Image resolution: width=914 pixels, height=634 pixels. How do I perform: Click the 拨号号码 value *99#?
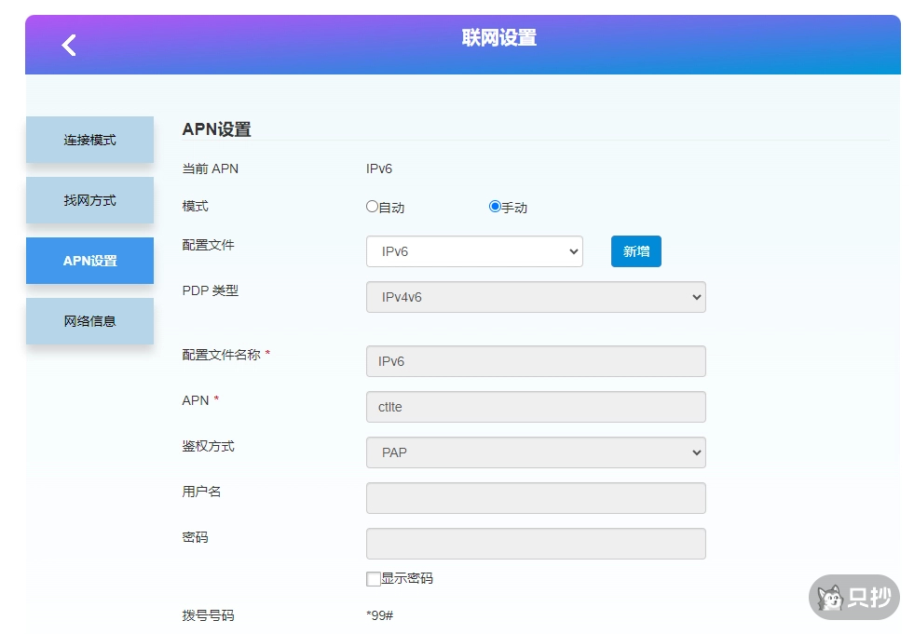380,615
